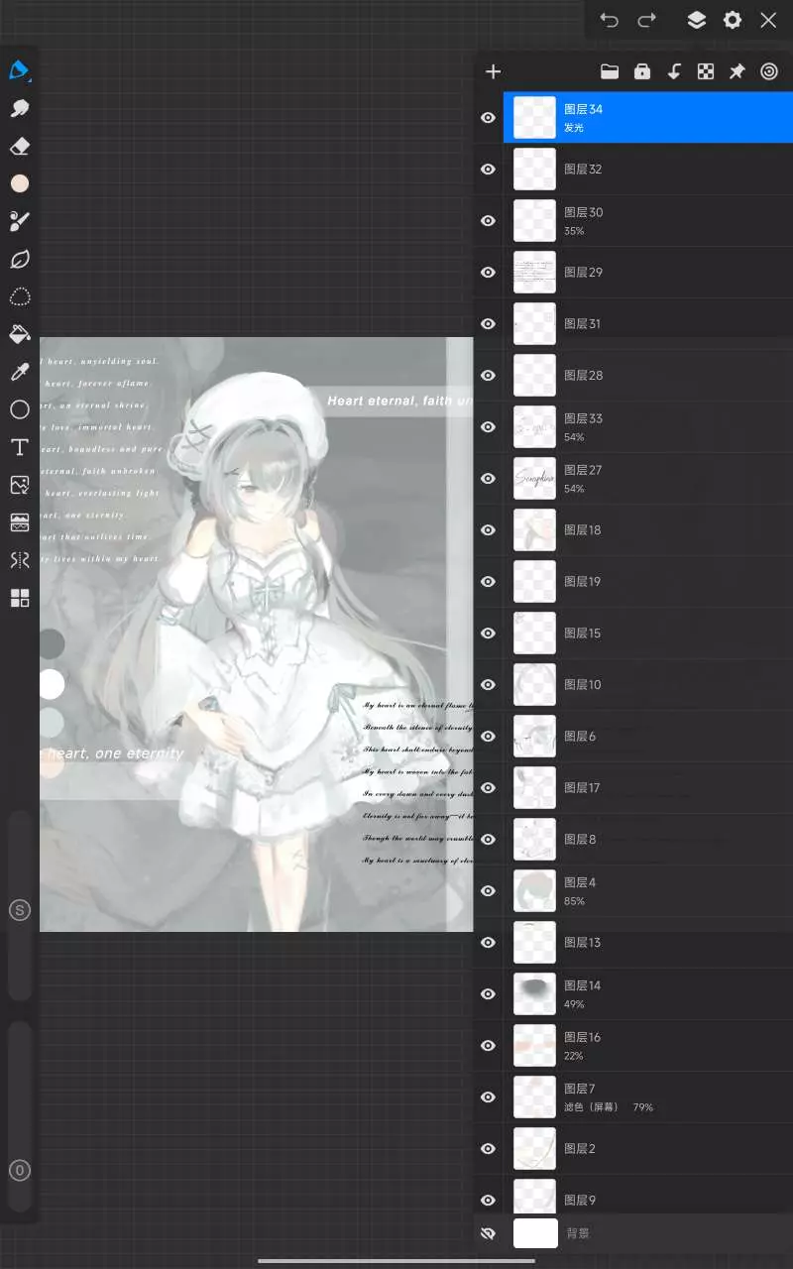Open the canvas grid tool
This screenshot has height=1269, width=793.
(x=20, y=598)
